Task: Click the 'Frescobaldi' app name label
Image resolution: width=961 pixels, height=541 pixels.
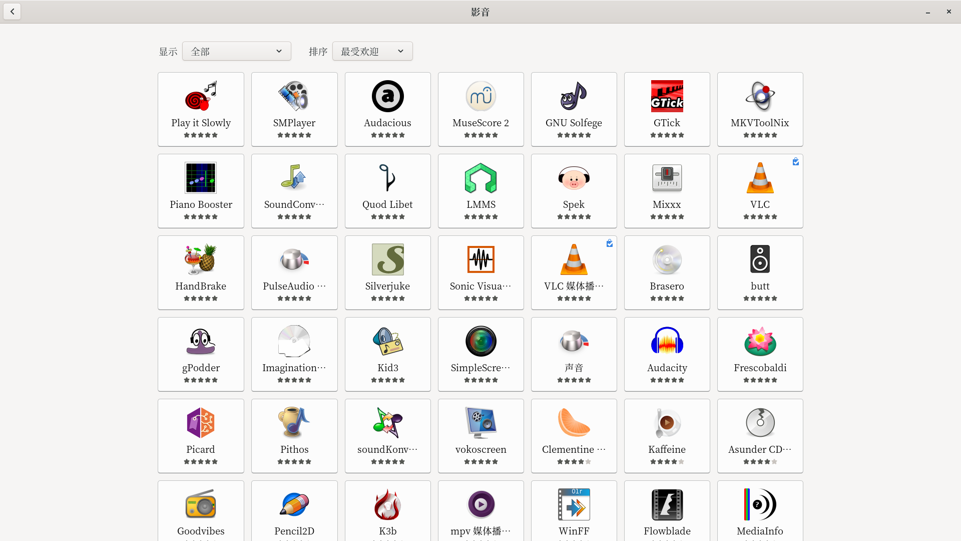Action: (760, 368)
